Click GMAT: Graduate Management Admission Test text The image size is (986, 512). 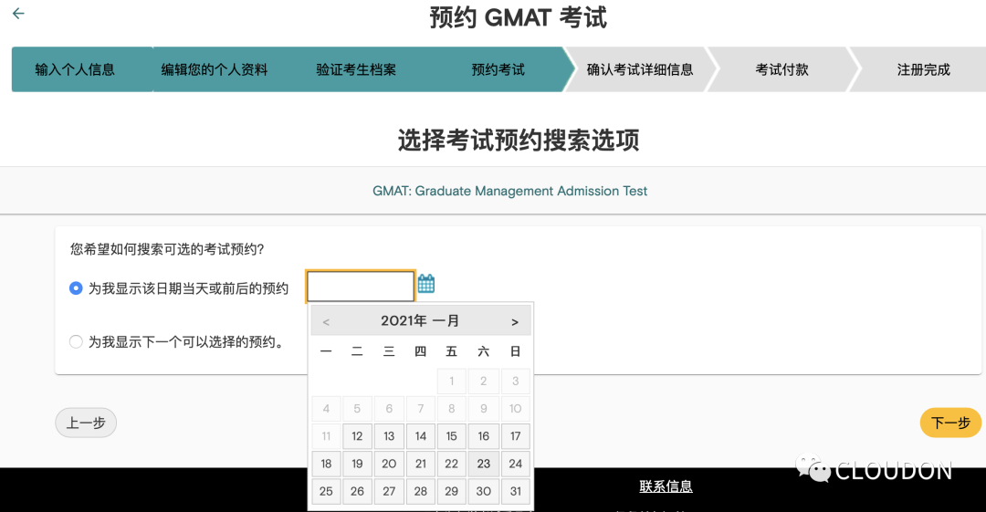[x=509, y=191]
